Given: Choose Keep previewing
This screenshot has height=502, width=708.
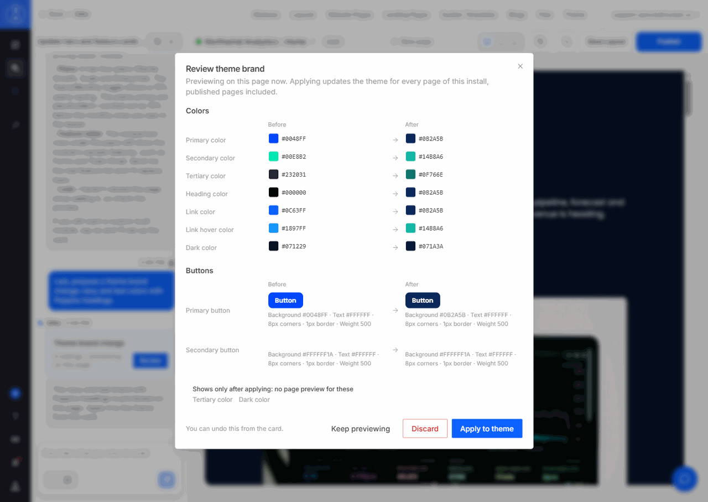Looking at the screenshot, I should [x=361, y=428].
